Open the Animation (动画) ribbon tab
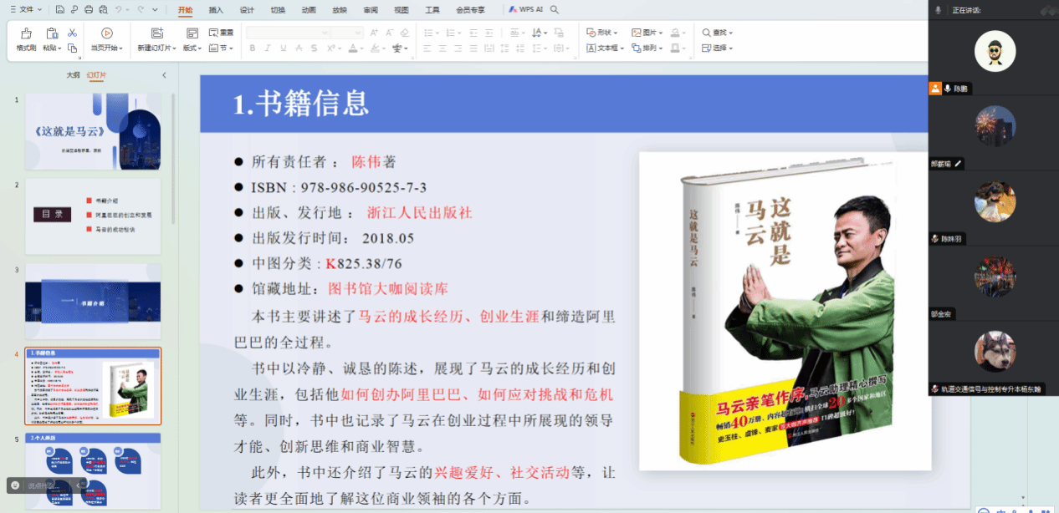The height and width of the screenshot is (513, 1059). [309, 10]
